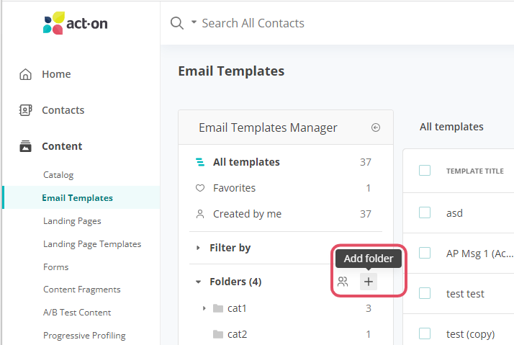Navigate to Forms under Content

(56, 266)
